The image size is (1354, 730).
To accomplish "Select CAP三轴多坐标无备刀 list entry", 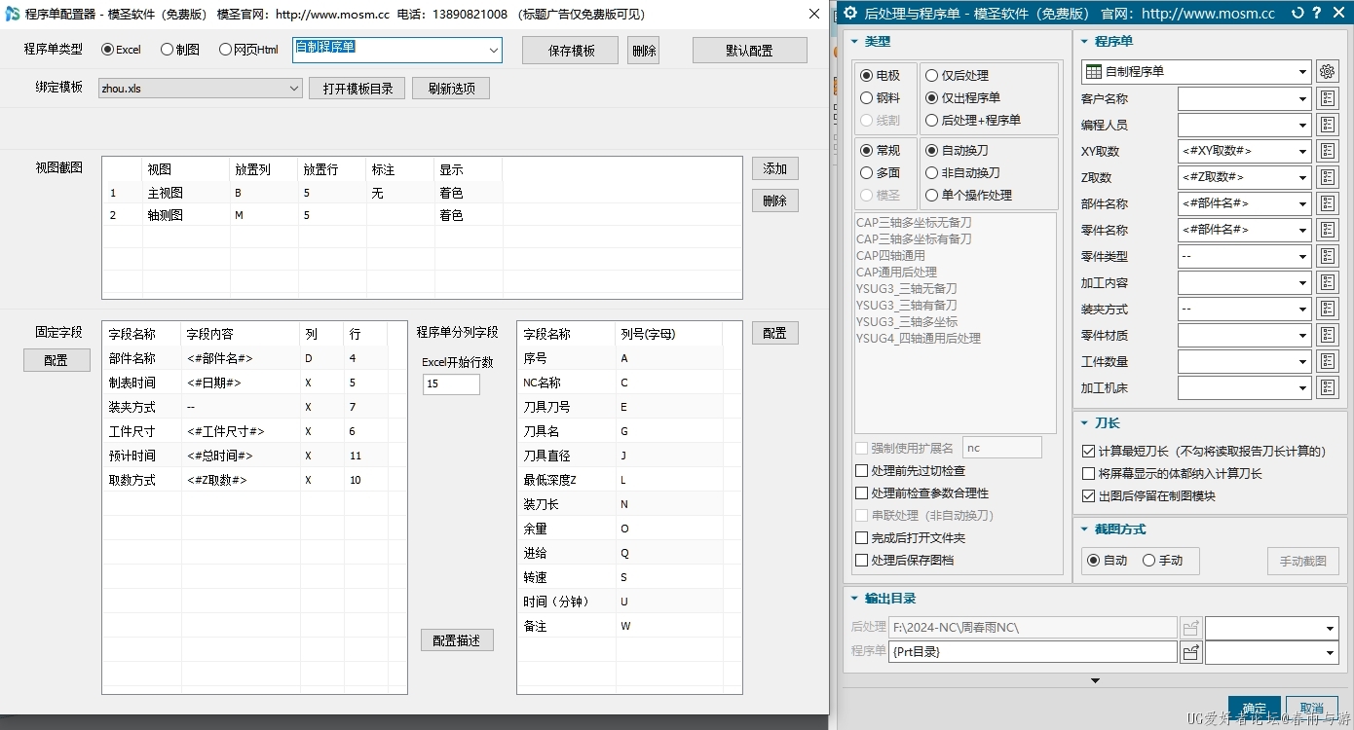I will pyautogui.click(x=914, y=223).
